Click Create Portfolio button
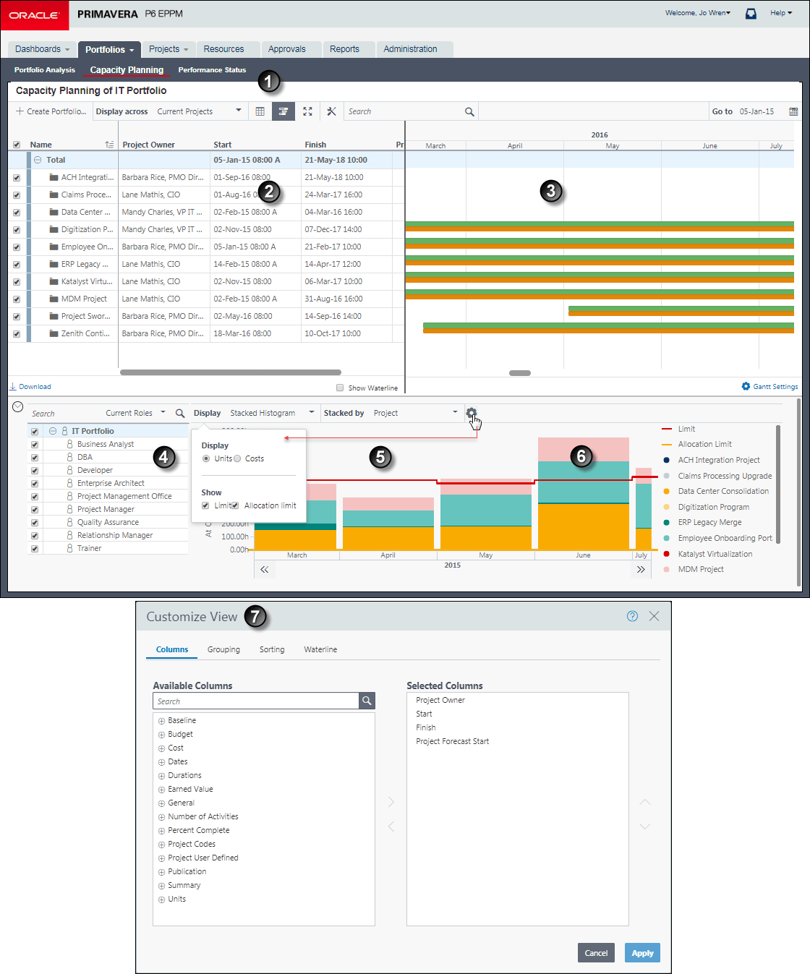 coord(51,111)
